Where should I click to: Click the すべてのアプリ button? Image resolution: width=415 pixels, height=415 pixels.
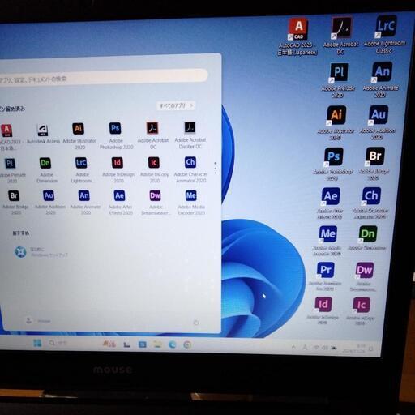coord(176,105)
